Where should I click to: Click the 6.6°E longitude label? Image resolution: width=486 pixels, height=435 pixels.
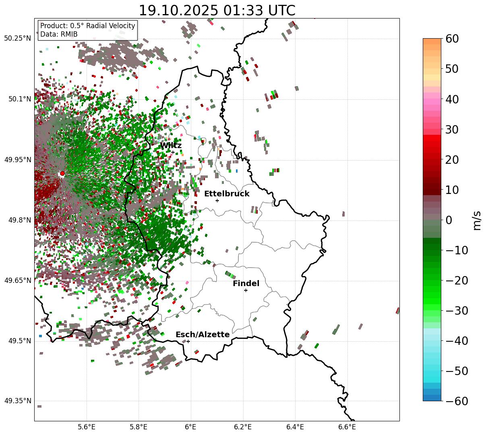coord(347,427)
